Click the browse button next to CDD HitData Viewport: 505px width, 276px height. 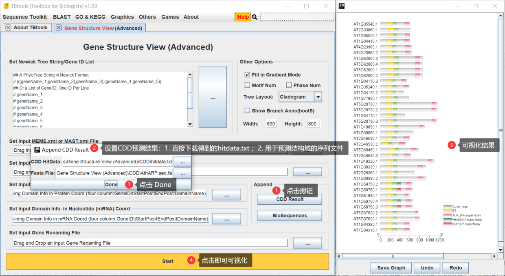[182, 162]
